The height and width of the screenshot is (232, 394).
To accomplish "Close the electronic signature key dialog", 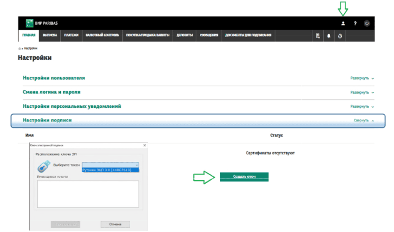I will tap(145, 145).
